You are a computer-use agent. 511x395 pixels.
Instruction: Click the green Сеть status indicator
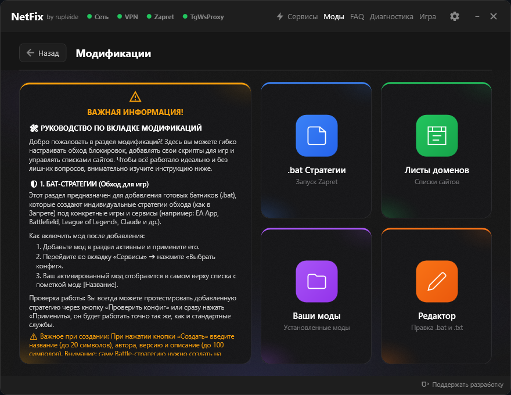click(x=89, y=16)
